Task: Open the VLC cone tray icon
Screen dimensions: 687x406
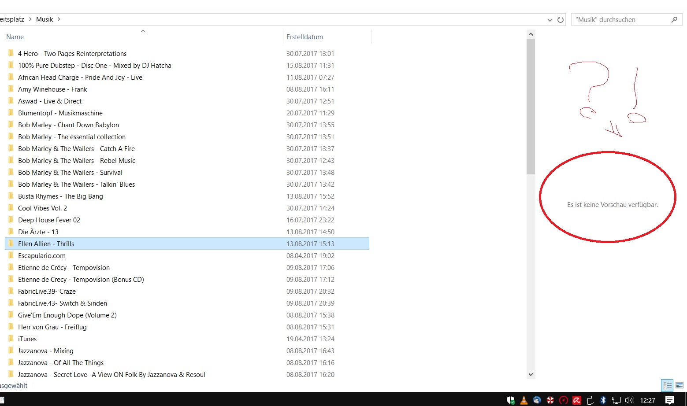Action: [524, 400]
